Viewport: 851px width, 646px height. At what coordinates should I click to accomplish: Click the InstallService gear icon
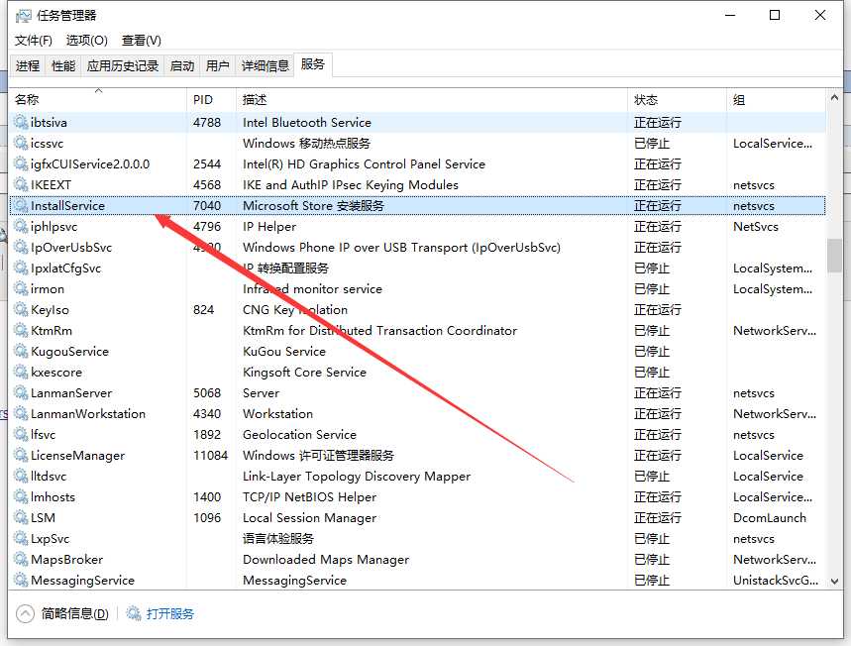coord(21,206)
